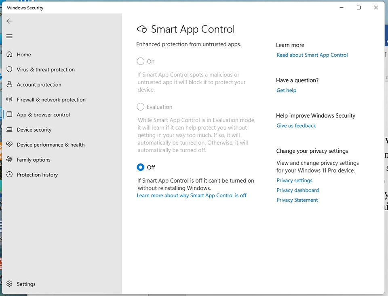Image resolution: width=388 pixels, height=296 pixels.
Task: Click the Windows Security title text
Action: click(x=25, y=8)
